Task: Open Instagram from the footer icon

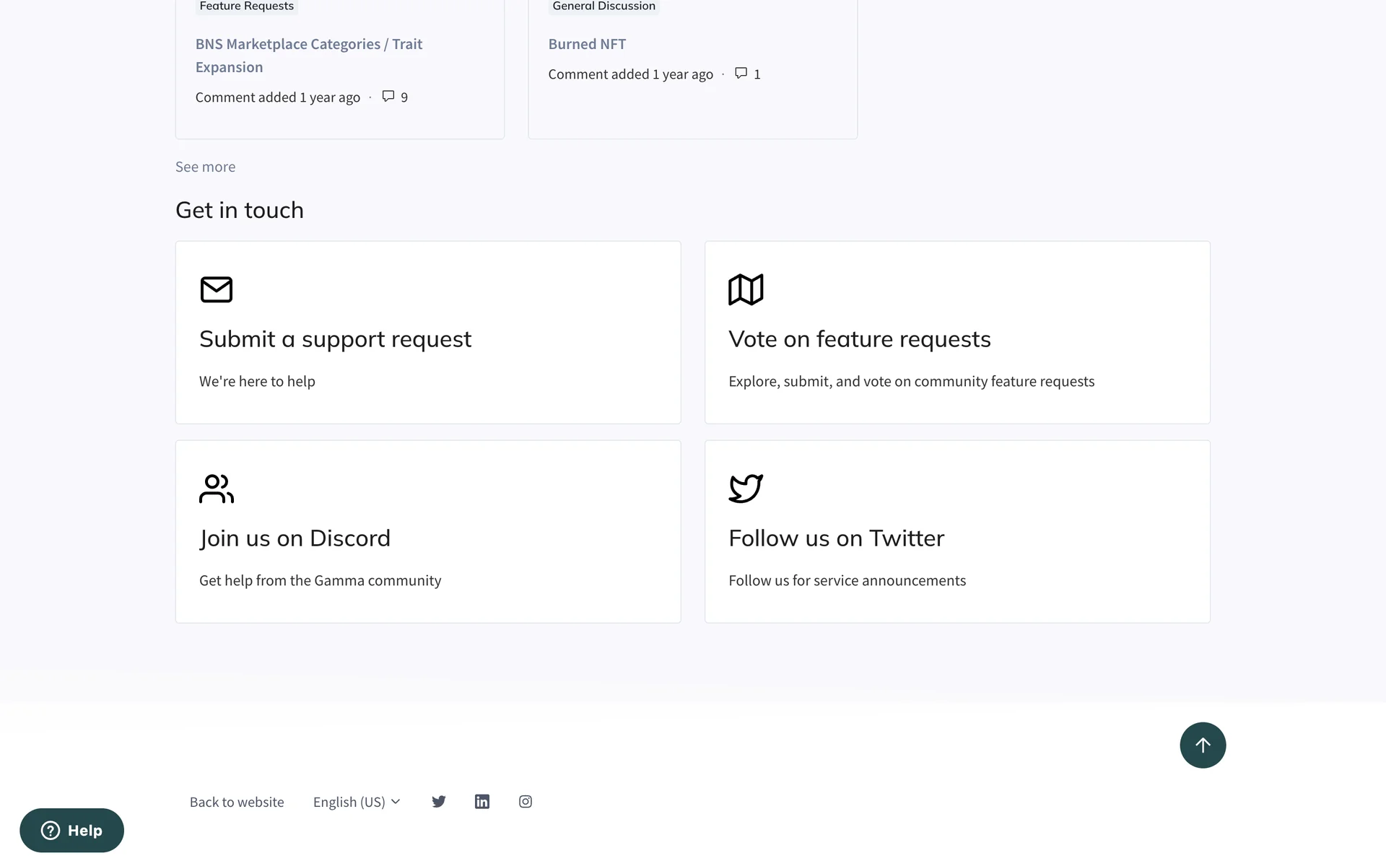Action: (x=526, y=802)
